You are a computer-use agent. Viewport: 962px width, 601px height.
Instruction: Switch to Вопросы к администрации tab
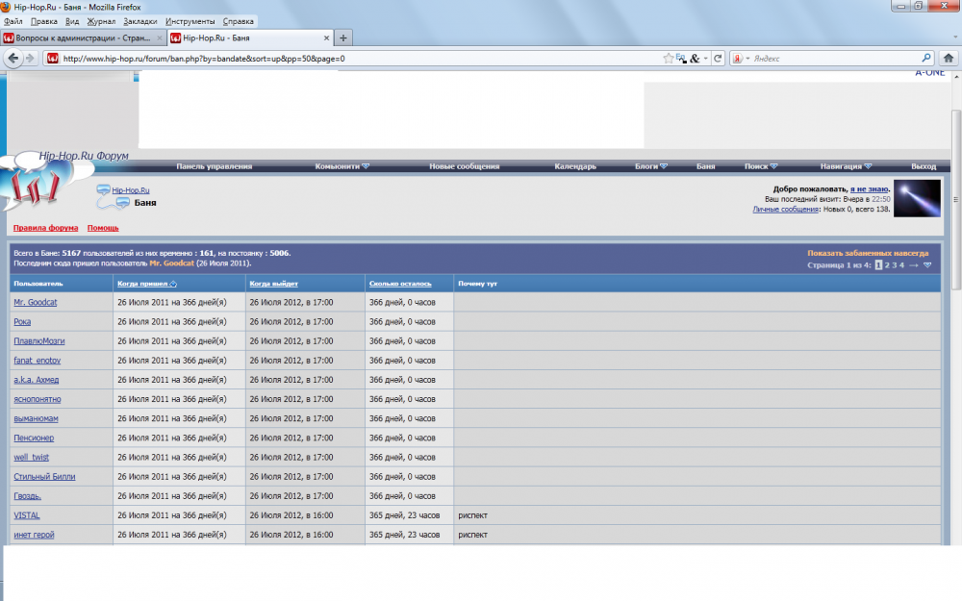(x=83, y=38)
